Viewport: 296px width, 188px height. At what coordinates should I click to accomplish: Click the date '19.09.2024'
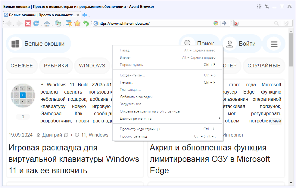(x=20, y=135)
